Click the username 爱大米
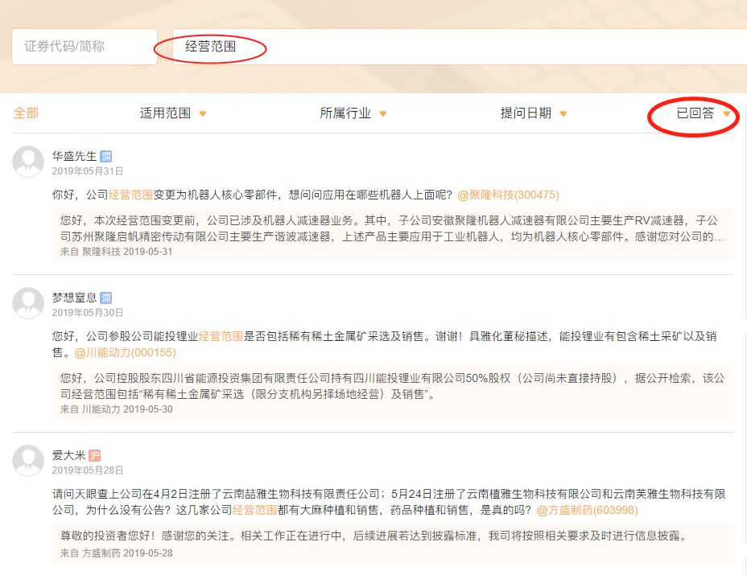This screenshot has height=575, width=747. point(68,455)
